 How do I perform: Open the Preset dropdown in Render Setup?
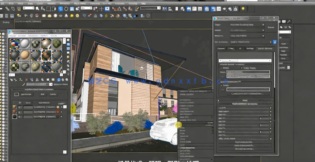247,30
